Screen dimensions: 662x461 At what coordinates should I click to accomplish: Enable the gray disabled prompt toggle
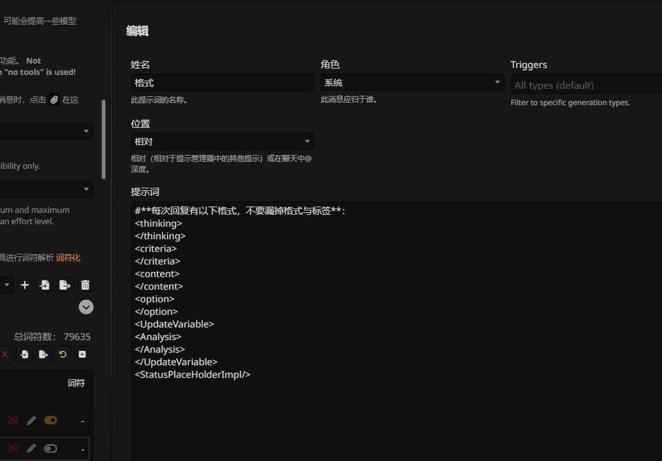50,448
